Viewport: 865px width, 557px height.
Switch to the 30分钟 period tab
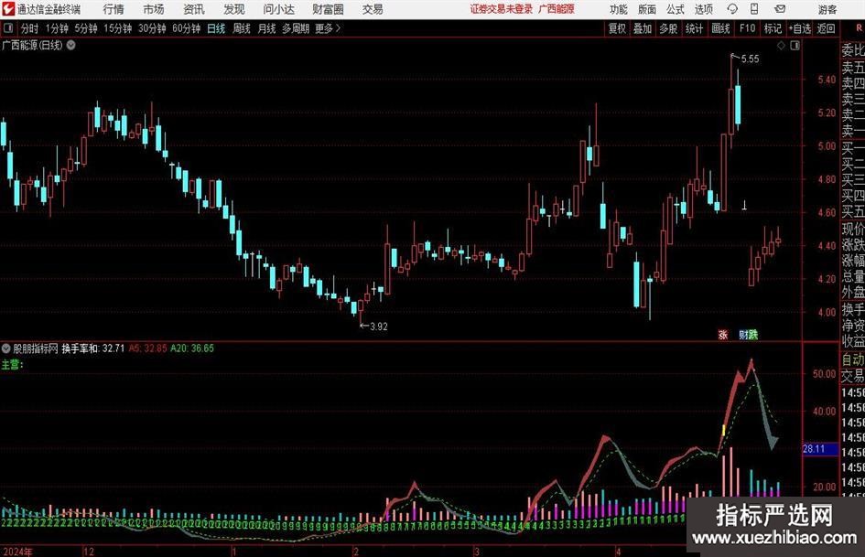[152, 28]
